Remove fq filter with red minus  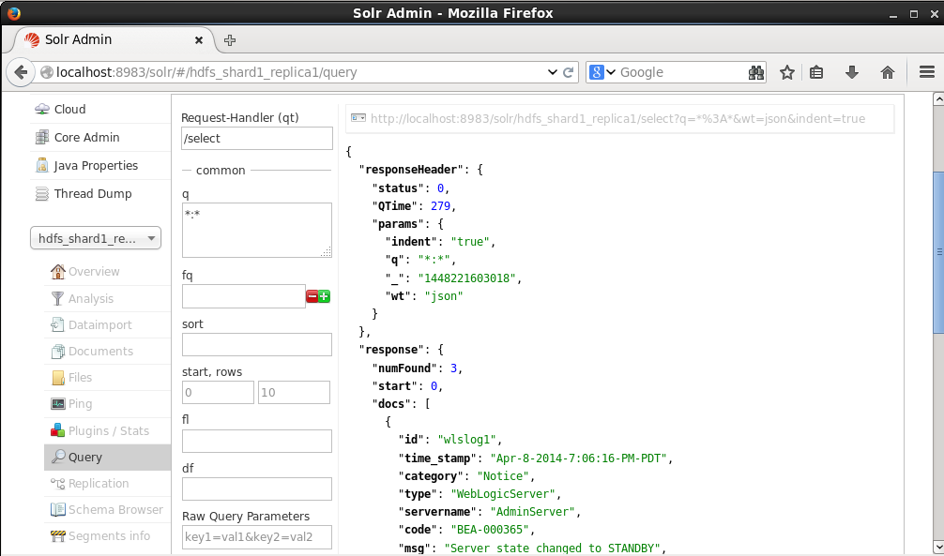tap(312, 296)
